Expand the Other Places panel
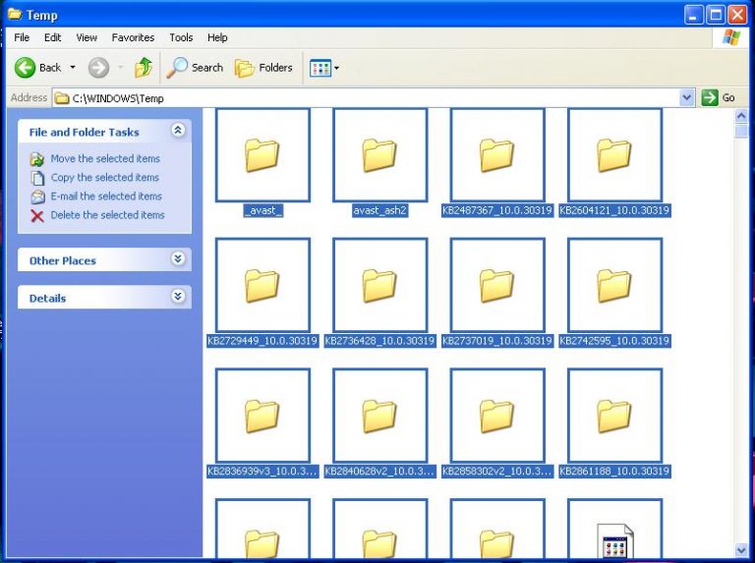Screen dimensions: 755x563 coord(178,259)
